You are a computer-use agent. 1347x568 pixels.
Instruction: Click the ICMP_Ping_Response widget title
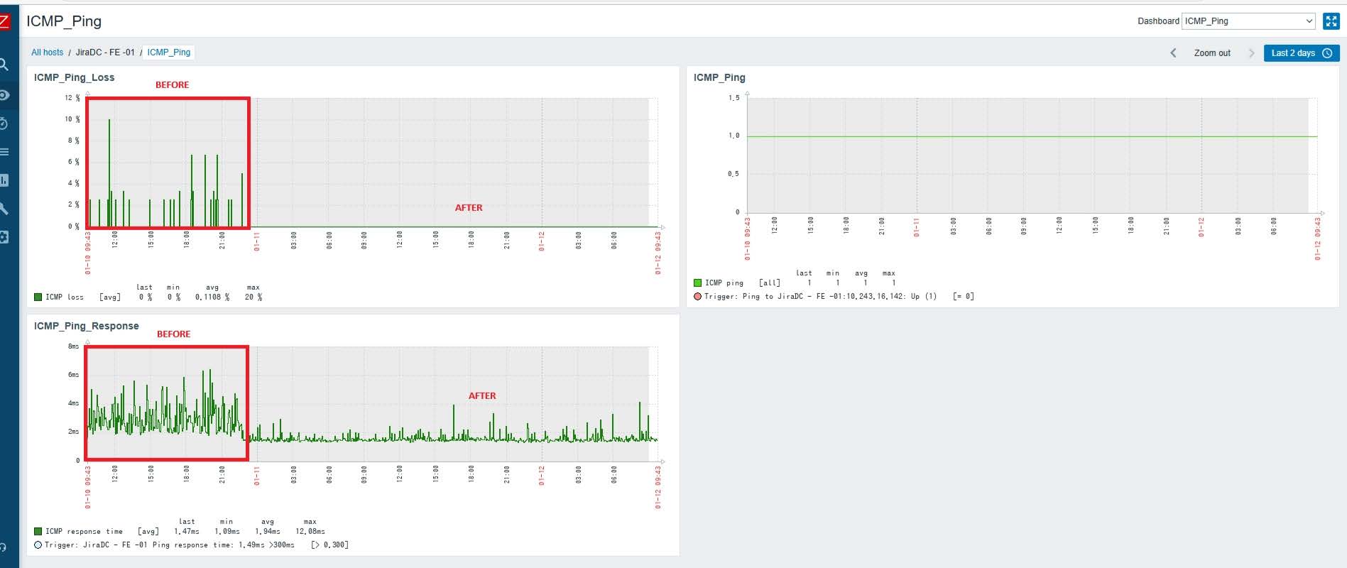coord(86,326)
